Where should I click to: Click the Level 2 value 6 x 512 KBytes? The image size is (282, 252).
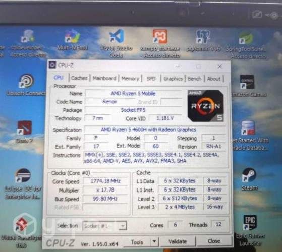tap(180, 198)
